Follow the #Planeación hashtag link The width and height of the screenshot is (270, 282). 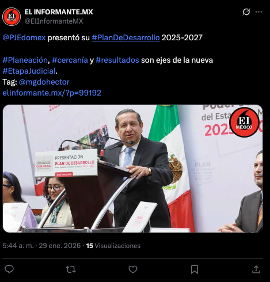coord(25,60)
